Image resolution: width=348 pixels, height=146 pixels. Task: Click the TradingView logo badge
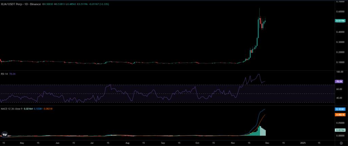coord(5,134)
